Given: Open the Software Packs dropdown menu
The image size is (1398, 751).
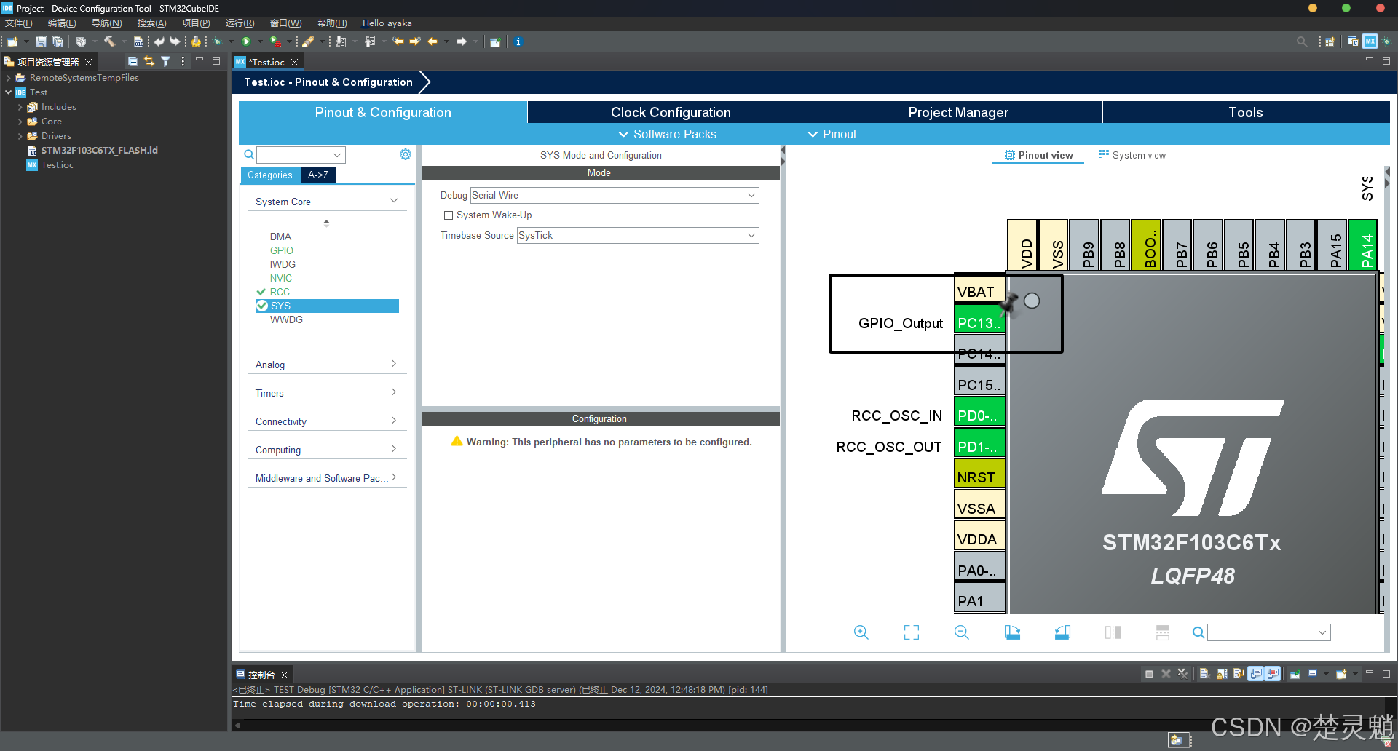Looking at the screenshot, I should (x=667, y=134).
